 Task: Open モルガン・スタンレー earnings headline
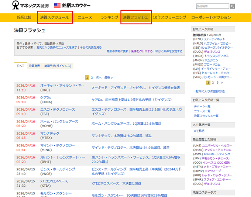pos(129,195)
